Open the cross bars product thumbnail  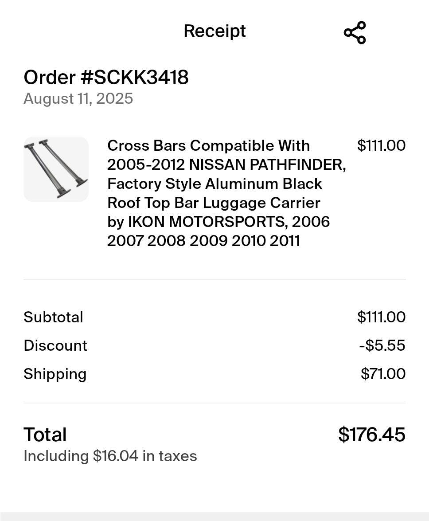(x=56, y=169)
